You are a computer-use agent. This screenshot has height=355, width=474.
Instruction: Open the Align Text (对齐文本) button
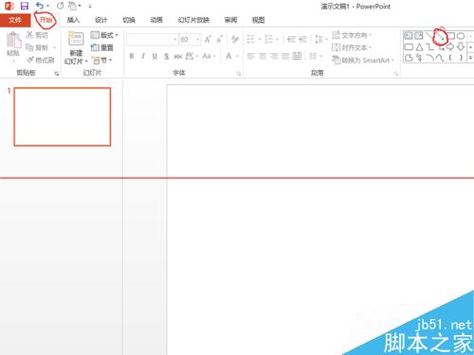(x=352, y=47)
